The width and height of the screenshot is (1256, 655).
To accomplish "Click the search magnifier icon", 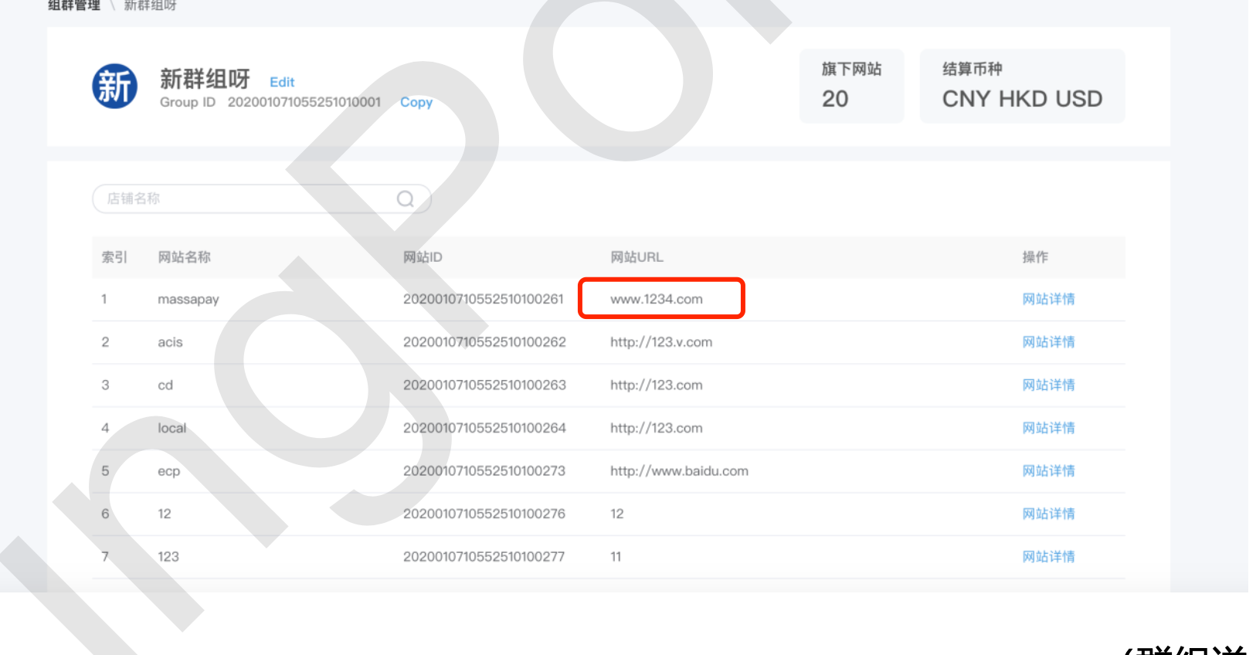I will [405, 199].
